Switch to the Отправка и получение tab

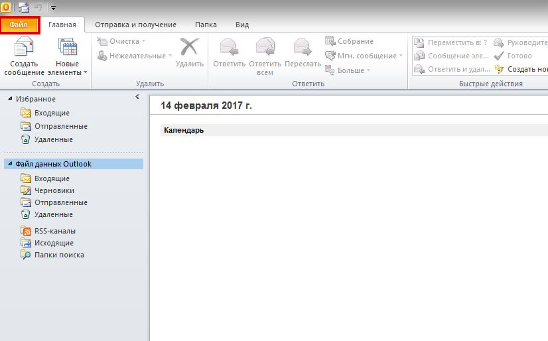pyautogui.click(x=135, y=25)
